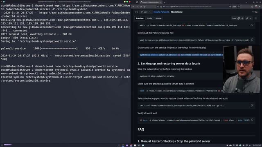Image resolution: width=262 pixels, height=147 pixels.
Task: Copy the if test verify command
Action: [252, 120]
